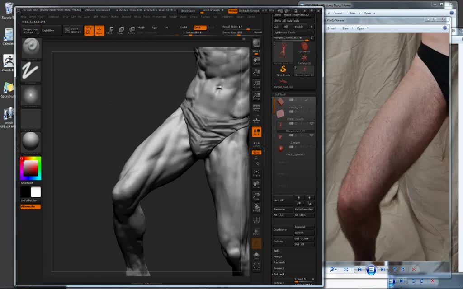Open the Render menu
The width and height of the screenshot is (463, 289).
click(x=173, y=17)
